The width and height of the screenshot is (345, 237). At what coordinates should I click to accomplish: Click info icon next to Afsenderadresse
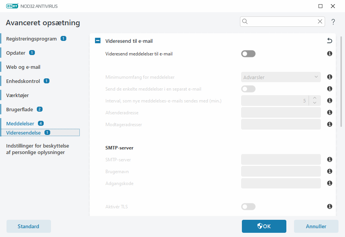pos(329,113)
